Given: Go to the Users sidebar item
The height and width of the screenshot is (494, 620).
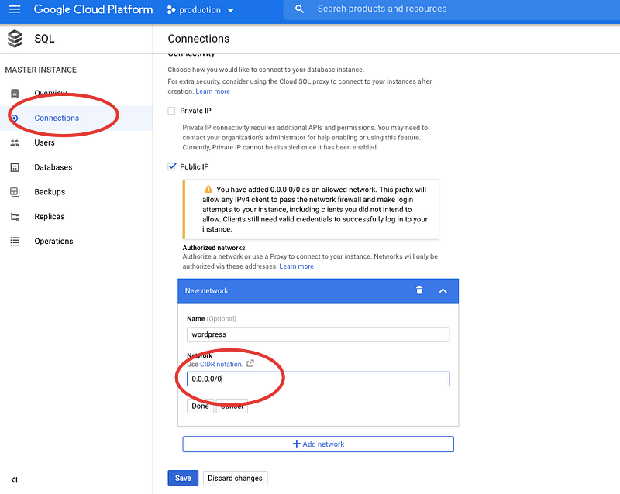Looking at the screenshot, I should click(x=44, y=142).
